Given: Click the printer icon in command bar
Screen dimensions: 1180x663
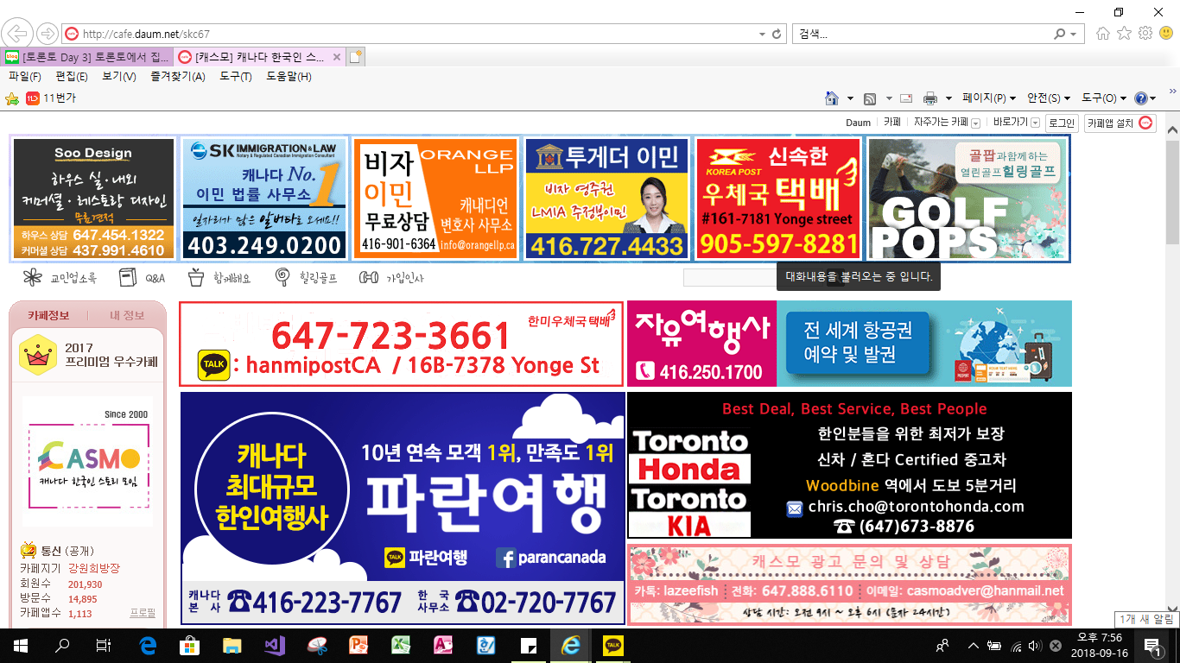Looking at the screenshot, I should [x=930, y=98].
